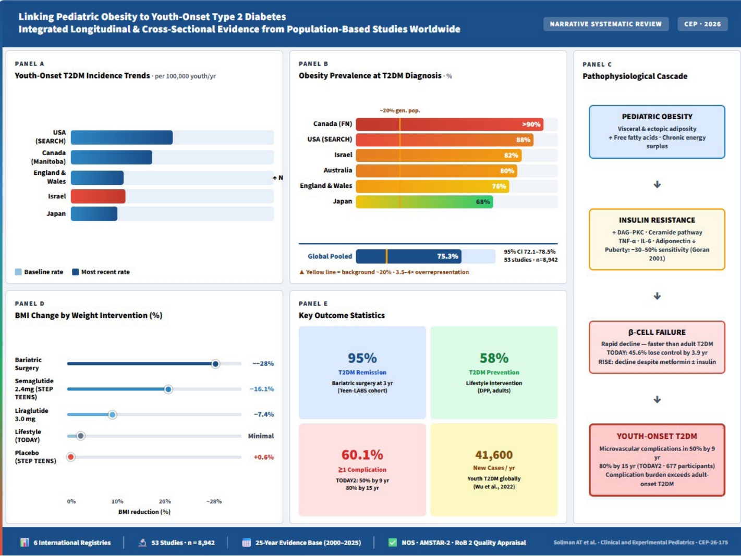
Task: Click the calendar icon beside 25-Year Evidence Base
Action: [247, 542]
